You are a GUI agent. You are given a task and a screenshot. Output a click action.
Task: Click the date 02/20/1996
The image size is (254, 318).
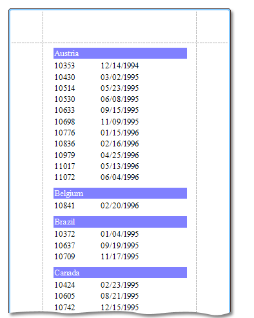[x=120, y=206]
